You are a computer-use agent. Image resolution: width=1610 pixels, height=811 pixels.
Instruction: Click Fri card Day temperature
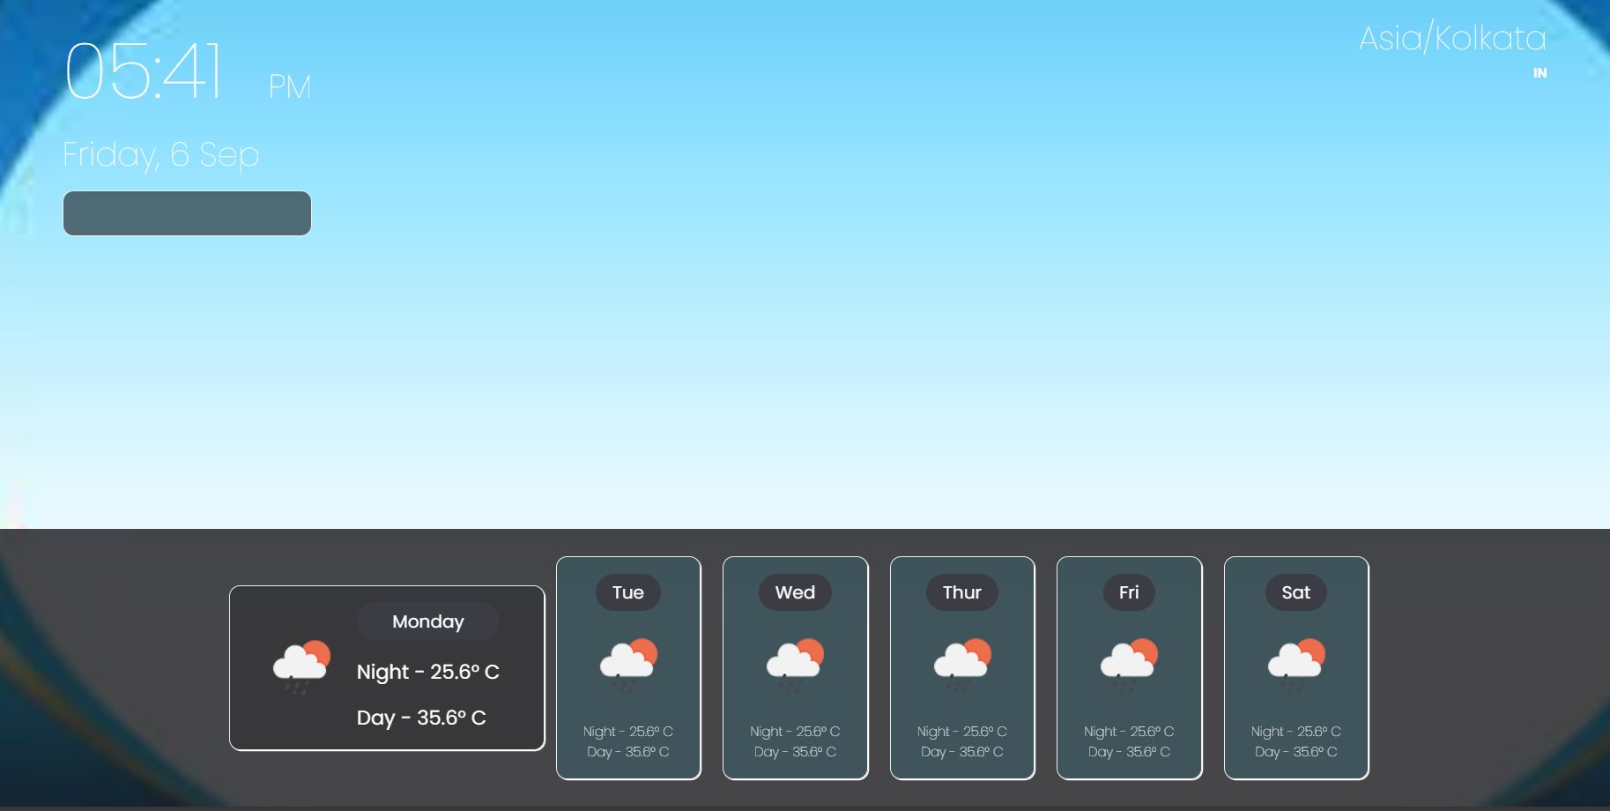coord(1129,752)
